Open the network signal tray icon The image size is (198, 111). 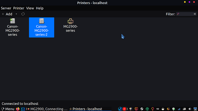tap(179, 109)
